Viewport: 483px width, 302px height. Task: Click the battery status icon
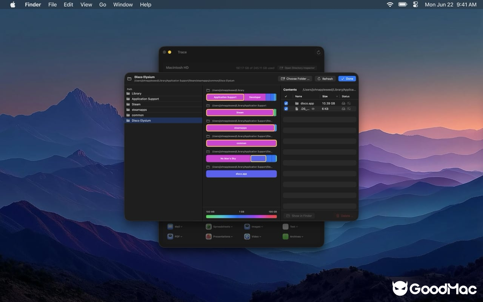click(x=403, y=5)
